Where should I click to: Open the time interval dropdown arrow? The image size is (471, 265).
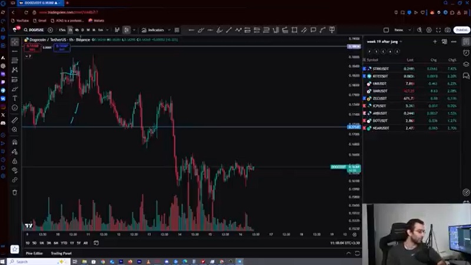pos(108,29)
